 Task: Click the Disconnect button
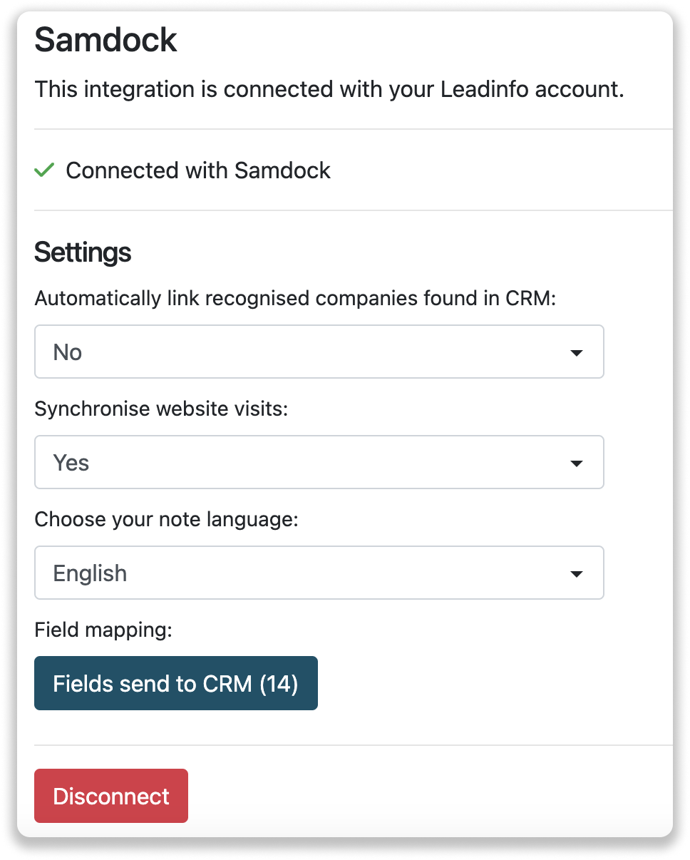click(x=110, y=796)
